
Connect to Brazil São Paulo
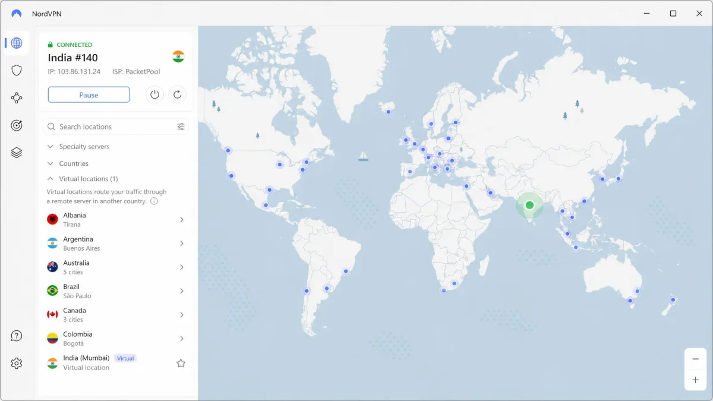pyautogui.click(x=116, y=291)
